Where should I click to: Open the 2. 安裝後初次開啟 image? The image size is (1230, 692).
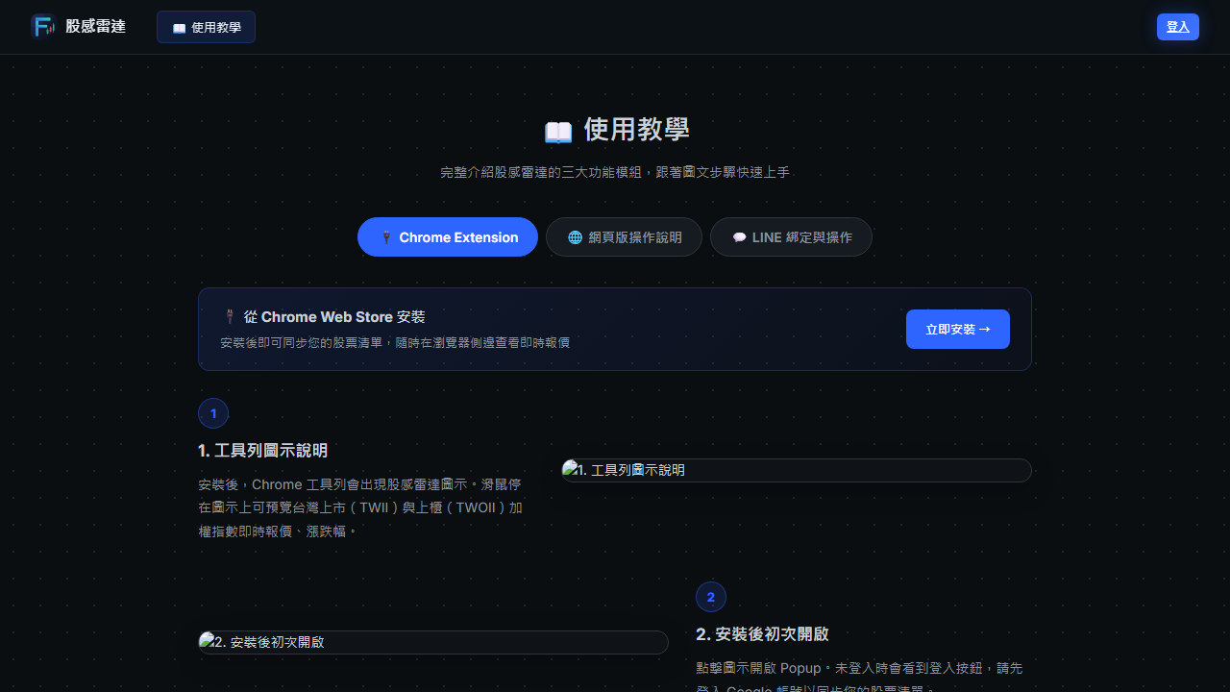(433, 642)
